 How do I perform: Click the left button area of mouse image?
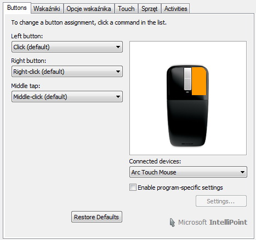175,83
